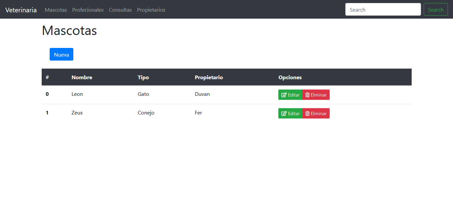Click the trash icon in Zeus's row
The width and height of the screenshot is (453, 214).
(x=307, y=113)
